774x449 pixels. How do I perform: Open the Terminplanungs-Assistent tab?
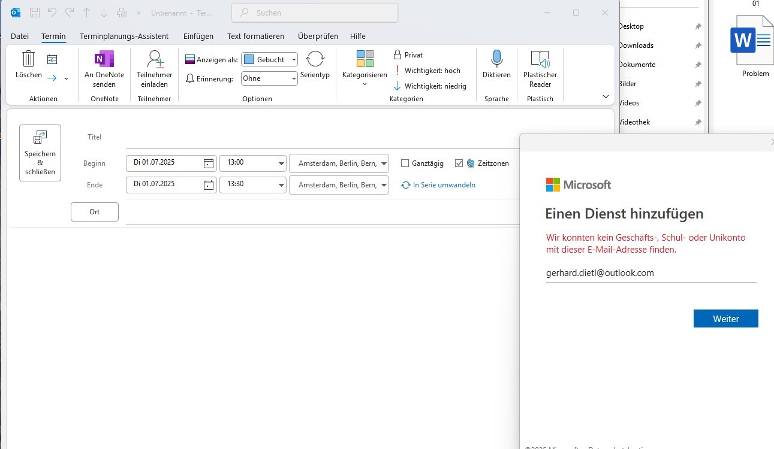coord(124,36)
